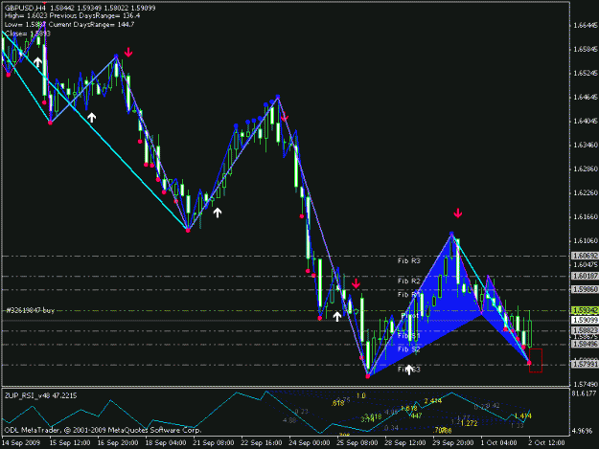Click the Pivot level label
The image size is (599, 449).
[409, 316]
